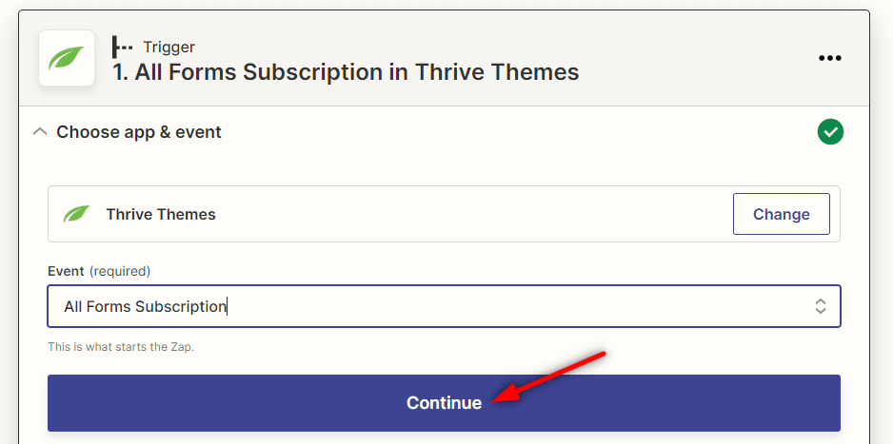
Task: Click the Thrive Themes logo in the step header
Action: (x=67, y=58)
